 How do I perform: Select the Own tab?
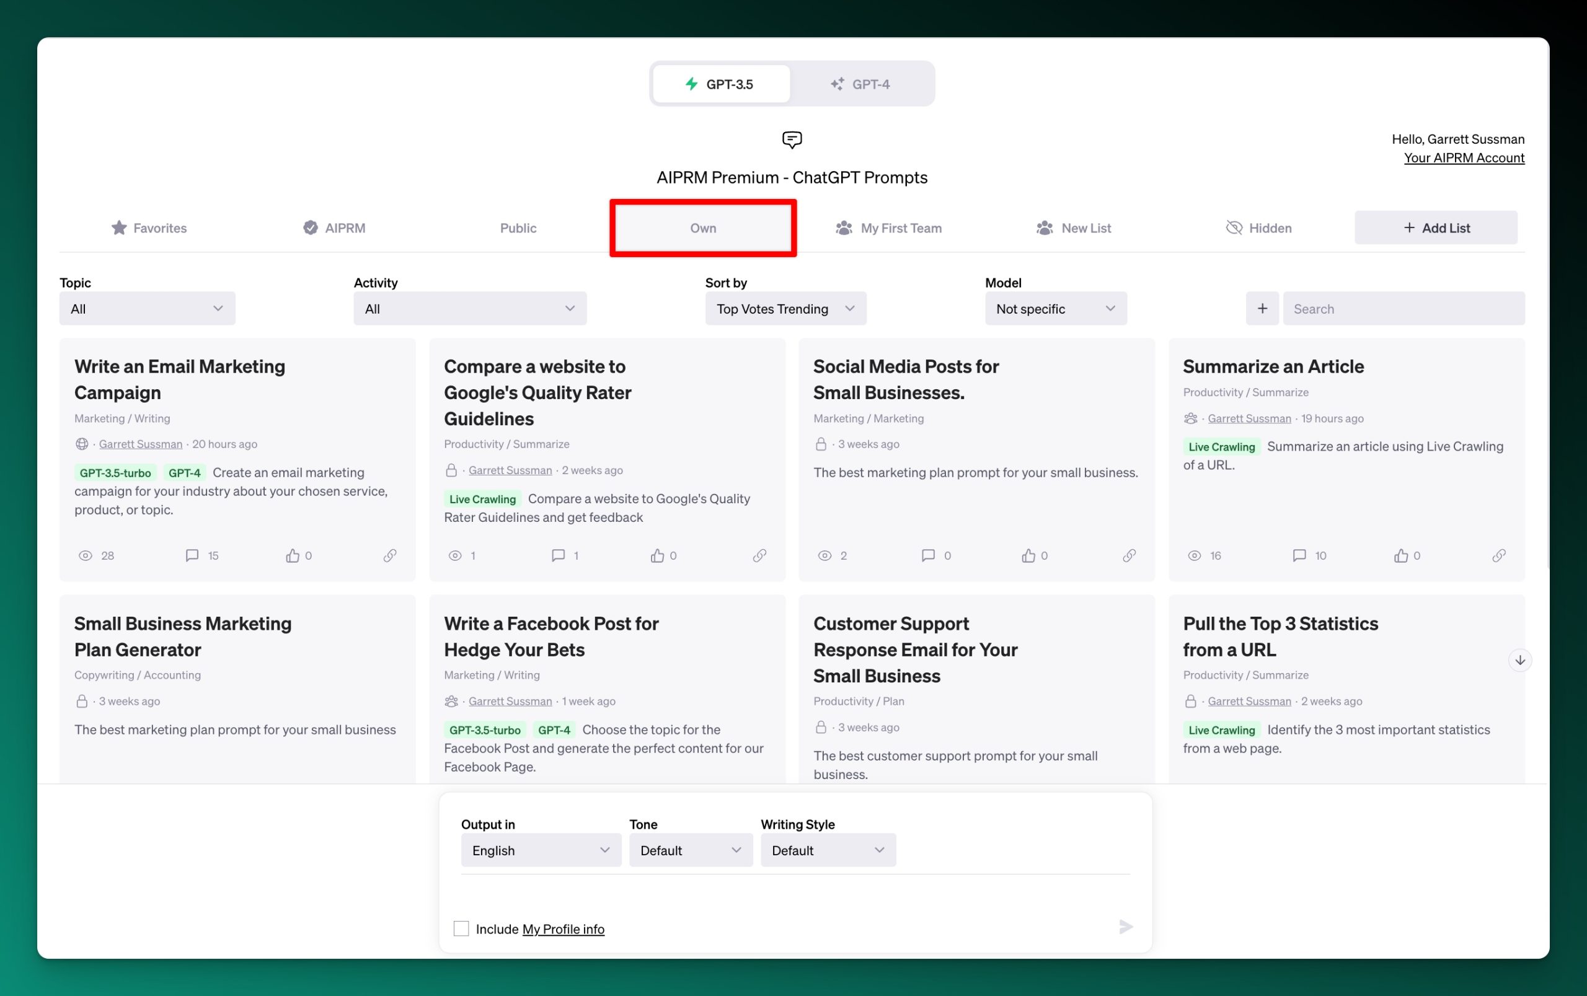pos(703,228)
